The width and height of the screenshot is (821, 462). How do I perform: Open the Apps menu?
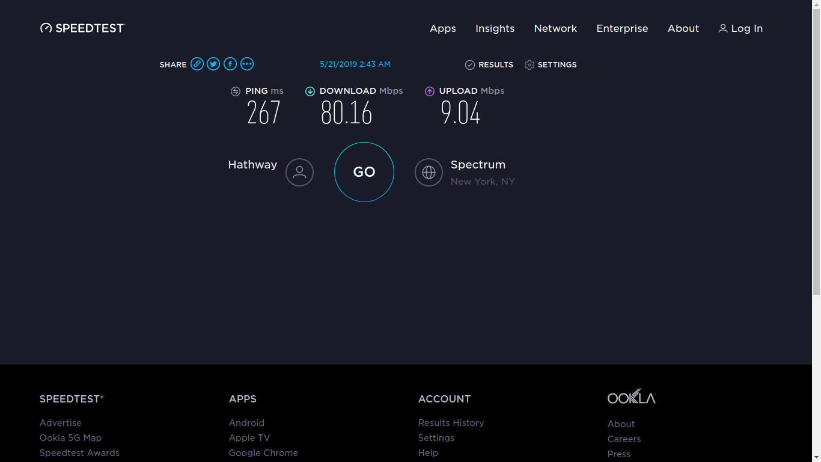click(443, 28)
